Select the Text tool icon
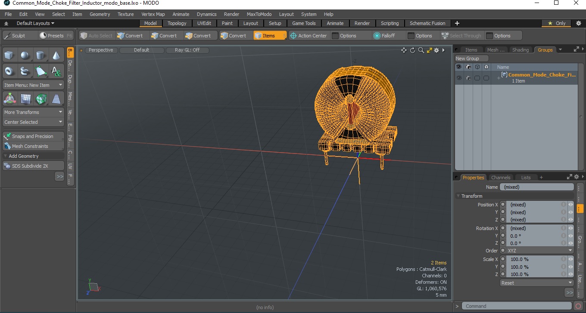586x313 pixels. (x=56, y=71)
